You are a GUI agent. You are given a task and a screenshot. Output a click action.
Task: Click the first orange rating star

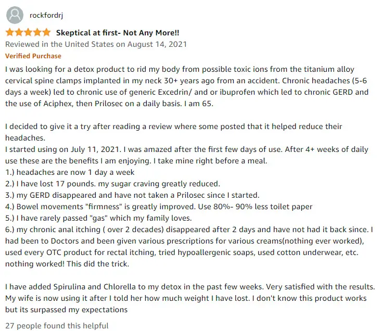(x=10, y=32)
